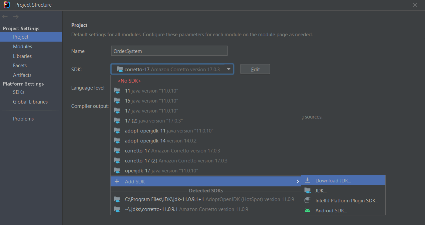Choose IntelliJ Platform Plugin SDK... option
Image resolution: width=425 pixels, height=225 pixels.
point(343,200)
